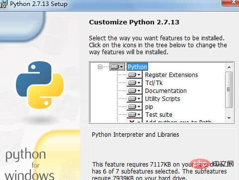Select the Documentation feature
Screen dimensions: 239x180
tap(166, 91)
